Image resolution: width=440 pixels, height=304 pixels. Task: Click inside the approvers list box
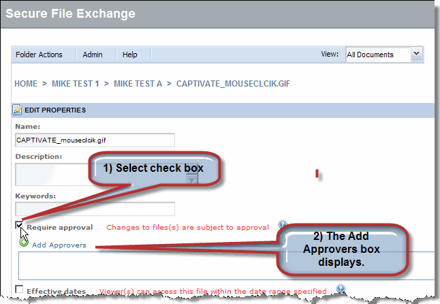pyautogui.click(x=225, y=264)
